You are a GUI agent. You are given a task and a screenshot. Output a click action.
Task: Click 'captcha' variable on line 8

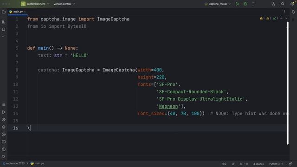coord(47,70)
